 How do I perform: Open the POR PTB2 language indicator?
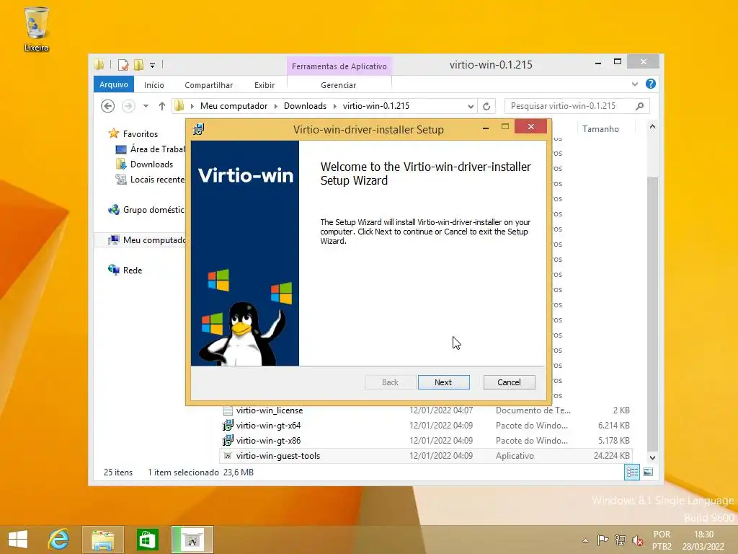pos(662,540)
